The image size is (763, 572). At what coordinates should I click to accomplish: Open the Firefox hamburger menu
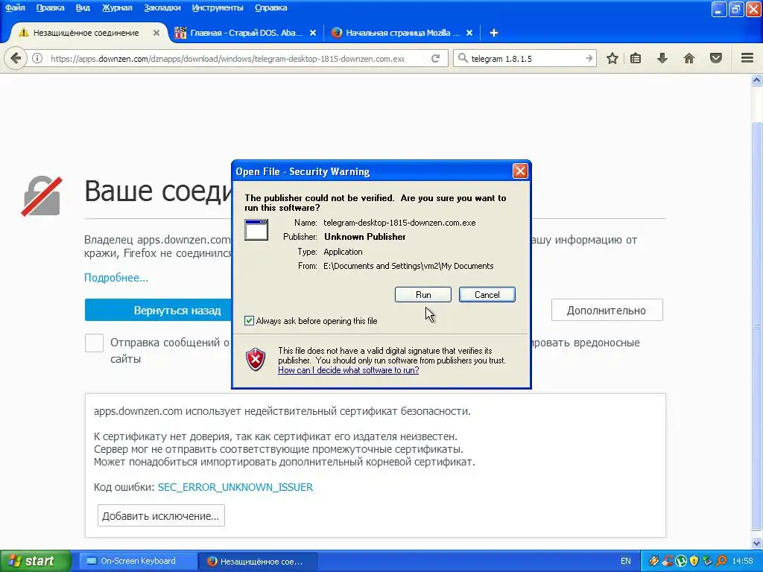pyautogui.click(x=747, y=58)
